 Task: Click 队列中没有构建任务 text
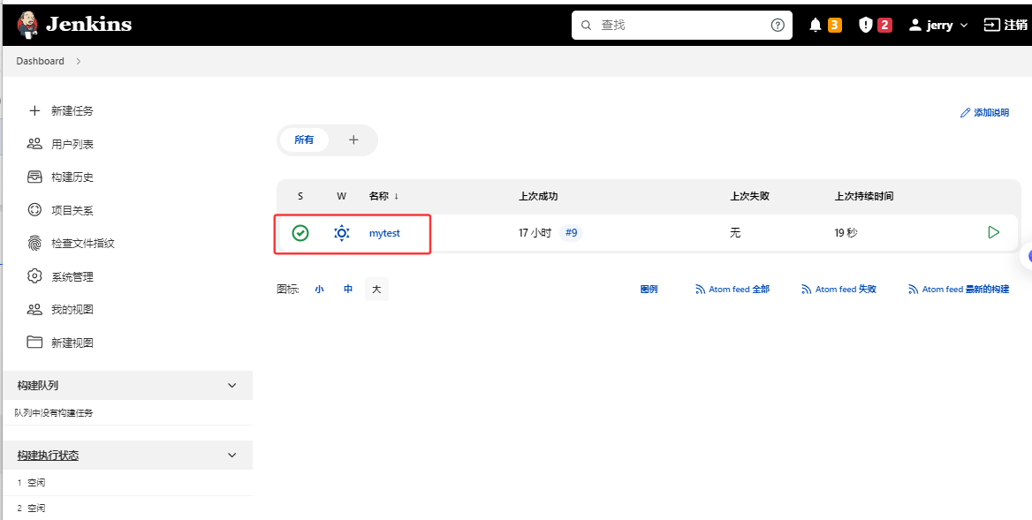click(x=54, y=413)
